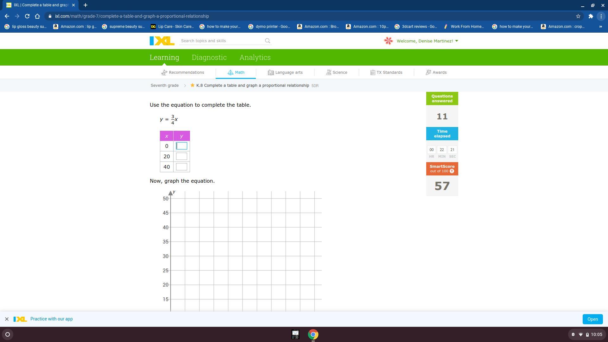Click the SmartScore help question mark
The width and height of the screenshot is (608, 342).
pyautogui.click(x=452, y=171)
